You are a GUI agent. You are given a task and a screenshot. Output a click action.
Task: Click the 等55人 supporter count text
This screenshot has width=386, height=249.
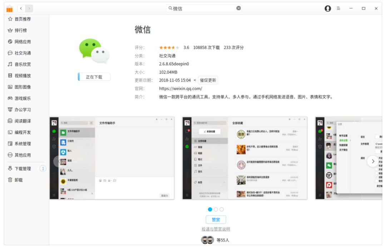(x=223, y=240)
